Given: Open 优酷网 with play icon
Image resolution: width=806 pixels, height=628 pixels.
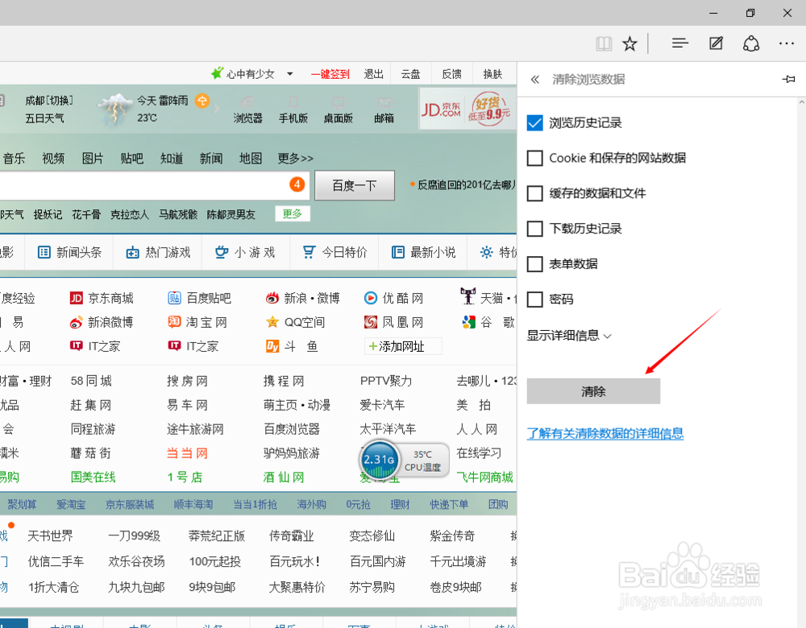Looking at the screenshot, I should pyautogui.click(x=394, y=298).
